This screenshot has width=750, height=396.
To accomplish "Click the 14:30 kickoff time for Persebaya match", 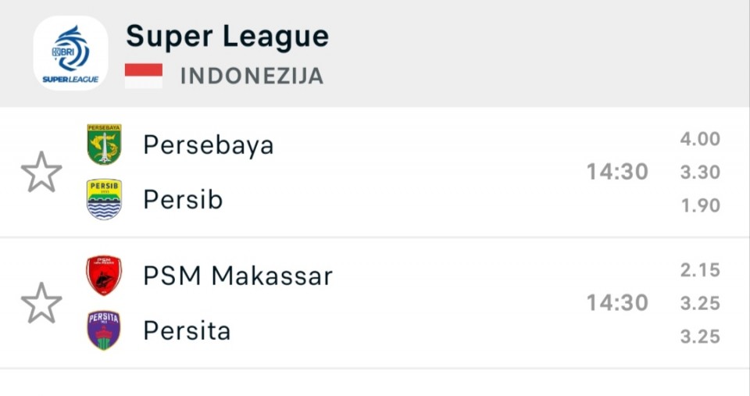I will pos(617,172).
